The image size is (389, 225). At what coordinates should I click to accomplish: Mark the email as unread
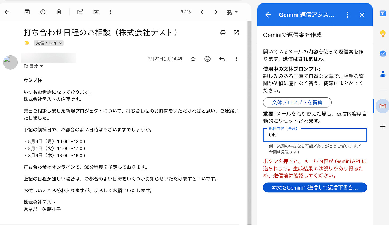point(80,12)
